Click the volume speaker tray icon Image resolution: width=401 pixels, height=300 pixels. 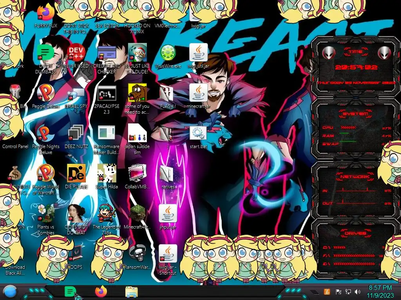357,291
